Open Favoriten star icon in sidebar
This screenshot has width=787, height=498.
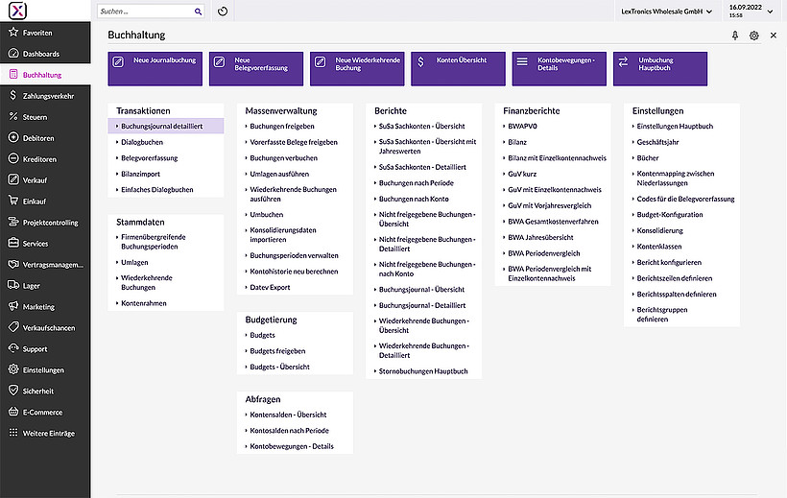pyautogui.click(x=13, y=32)
